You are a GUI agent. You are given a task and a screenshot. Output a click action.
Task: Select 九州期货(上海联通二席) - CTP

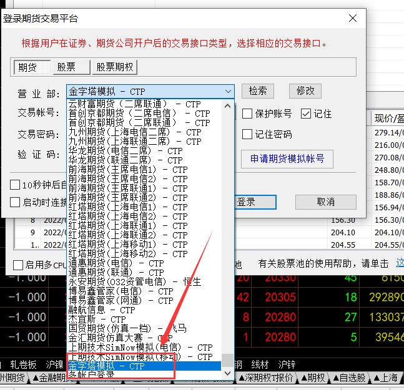coord(144,141)
